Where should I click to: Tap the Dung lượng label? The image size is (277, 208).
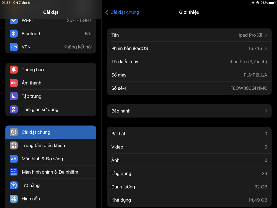tap(123, 187)
